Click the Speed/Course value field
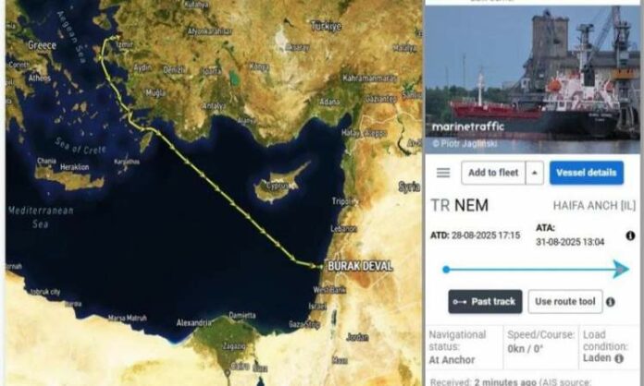The width and height of the screenshot is (644, 386). tap(540, 347)
